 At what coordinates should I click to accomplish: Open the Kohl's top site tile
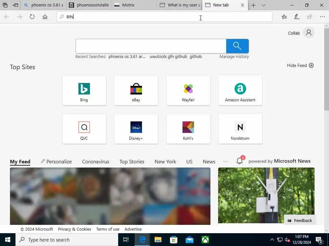click(x=188, y=128)
